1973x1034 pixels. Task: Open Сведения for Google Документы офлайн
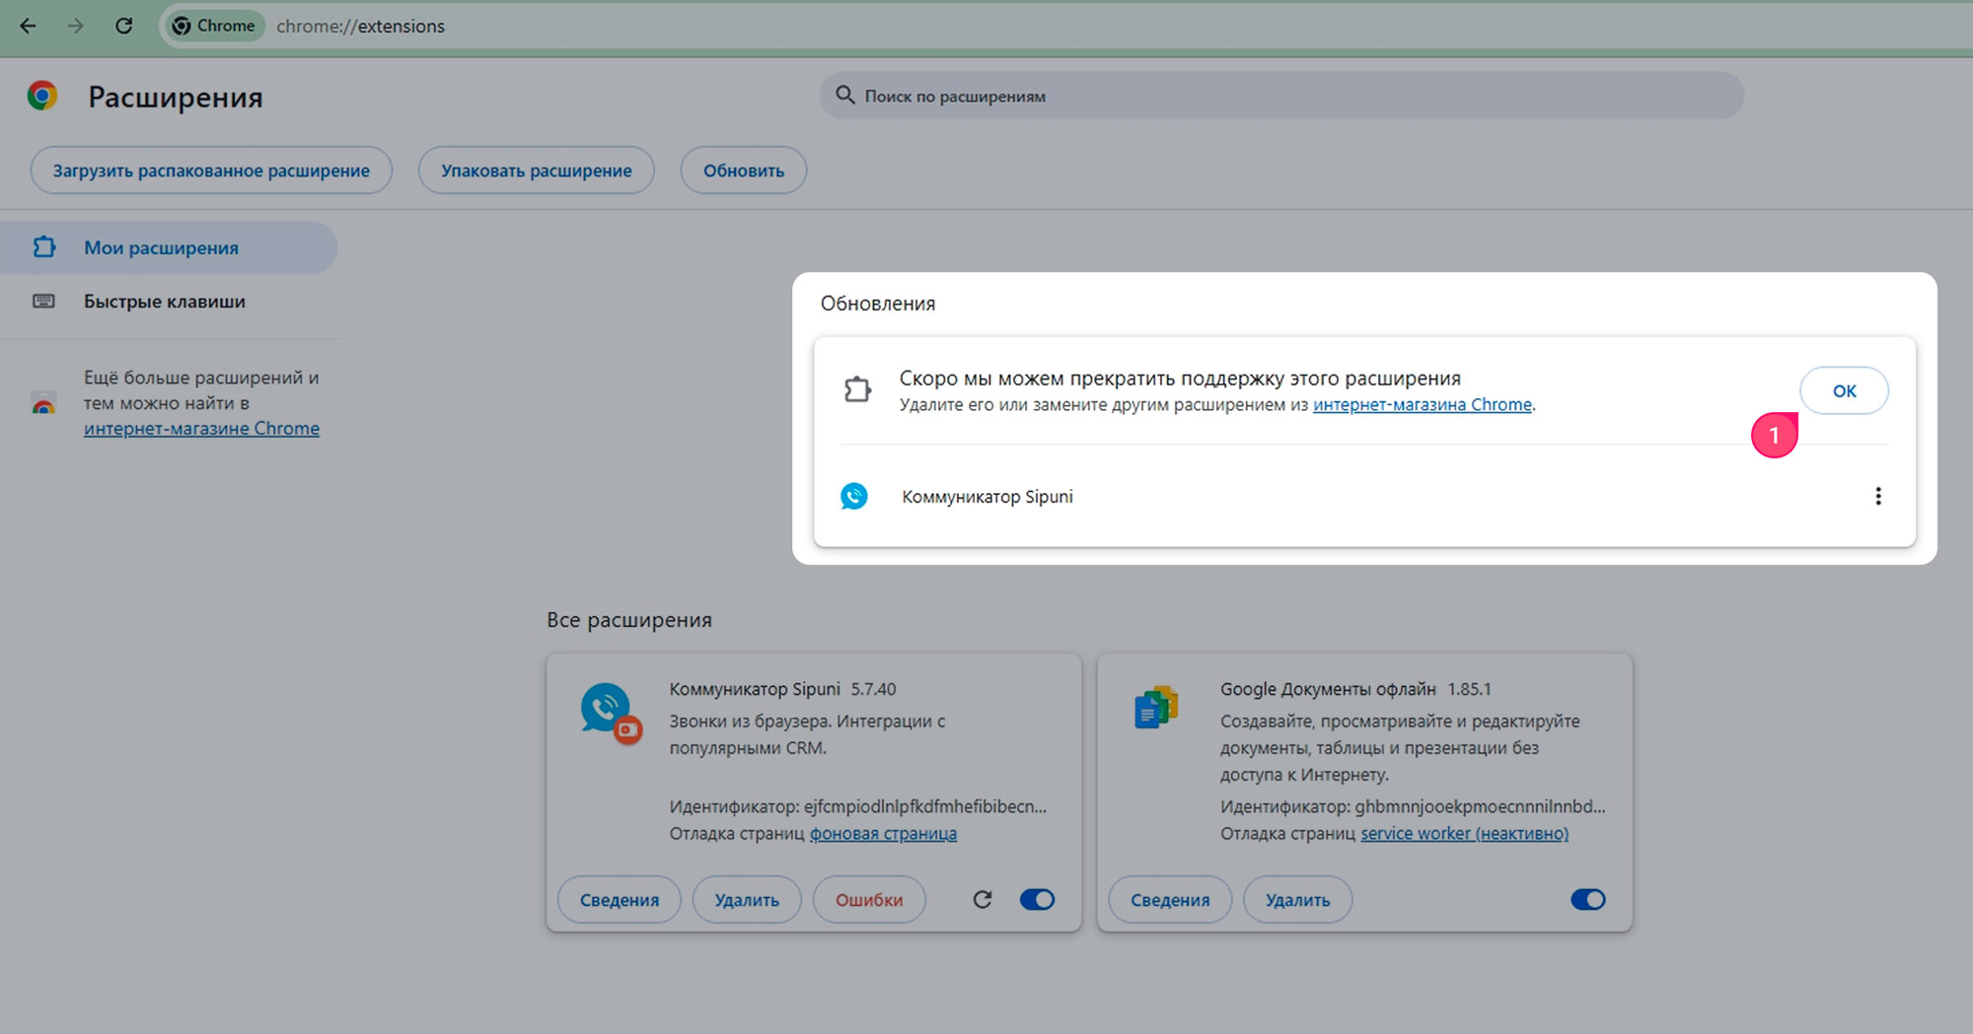pyautogui.click(x=1170, y=900)
